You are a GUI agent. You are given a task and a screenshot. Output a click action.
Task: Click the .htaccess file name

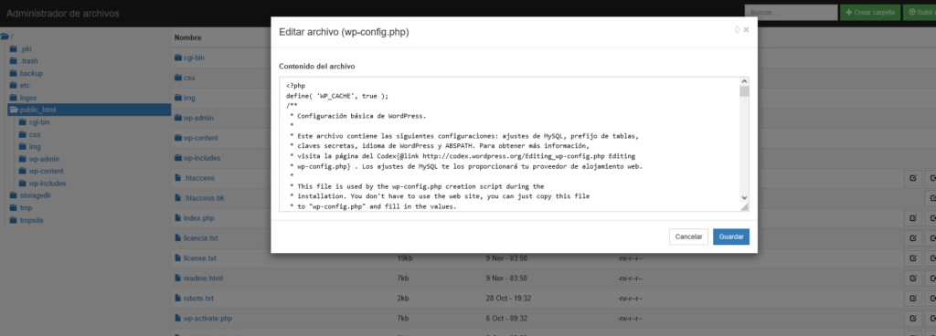(x=199, y=178)
